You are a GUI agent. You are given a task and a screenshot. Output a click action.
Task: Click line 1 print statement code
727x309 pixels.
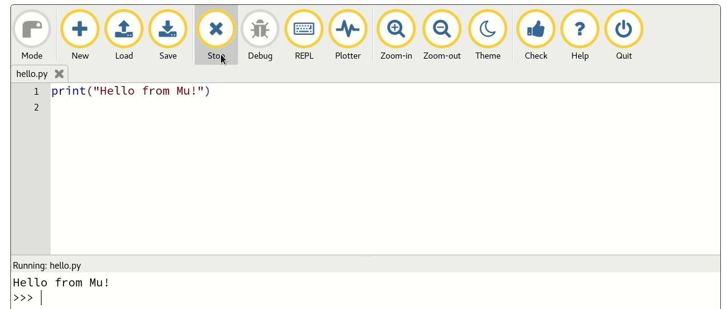131,91
